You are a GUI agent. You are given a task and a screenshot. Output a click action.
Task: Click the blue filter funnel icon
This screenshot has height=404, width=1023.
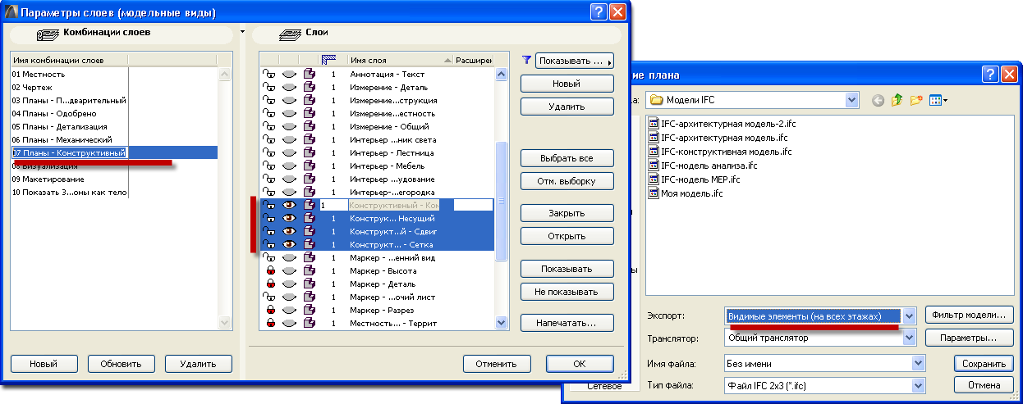[x=526, y=60]
